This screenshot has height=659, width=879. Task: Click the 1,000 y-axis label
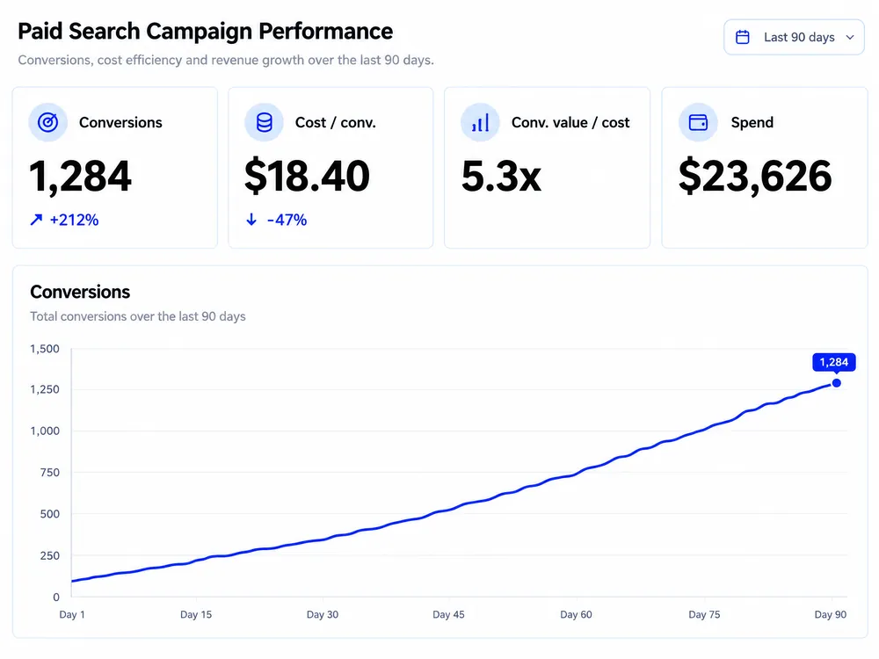pyautogui.click(x=44, y=431)
